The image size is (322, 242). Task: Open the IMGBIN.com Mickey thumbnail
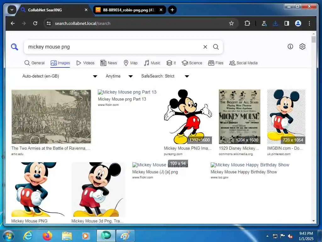point(286,117)
